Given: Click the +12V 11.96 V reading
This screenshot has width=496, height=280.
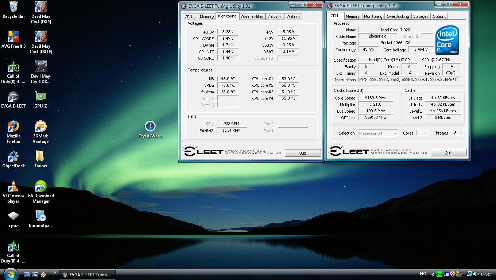Looking at the screenshot, I should pyautogui.click(x=288, y=38).
